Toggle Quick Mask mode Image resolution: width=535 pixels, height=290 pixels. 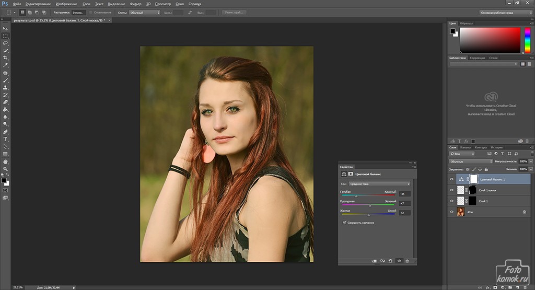point(5,190)
